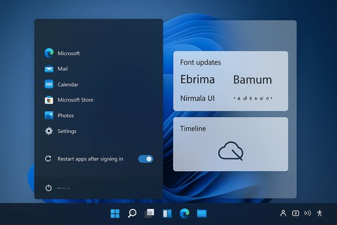Click the power button icon
The image size is (337, 225).
pos(49,187)
